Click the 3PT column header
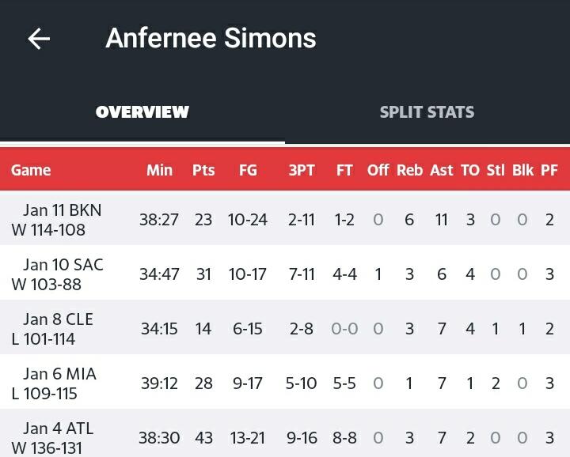Screen dimensions: 570x457 click(x=302, y=170)
